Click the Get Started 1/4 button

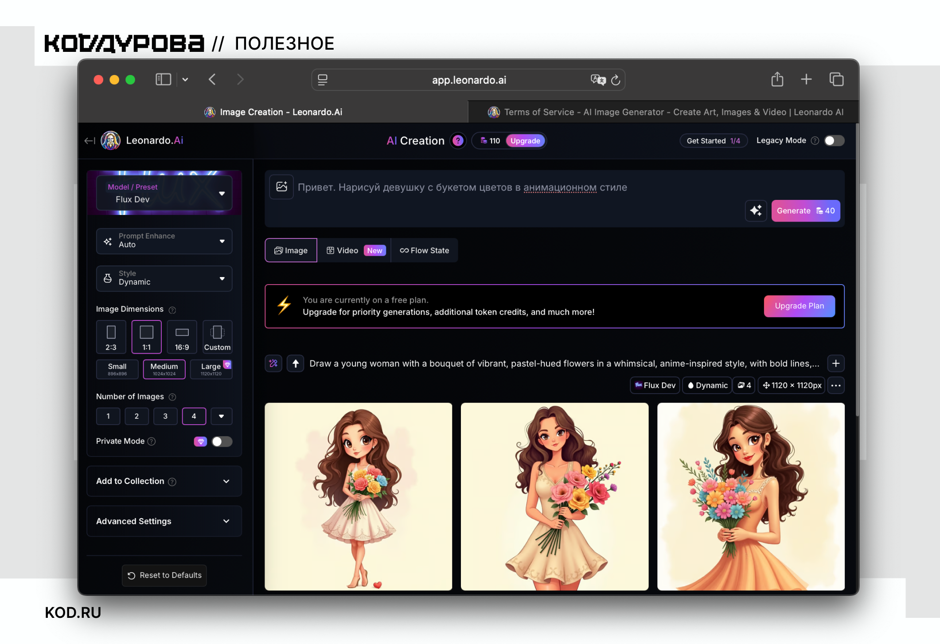714,141
